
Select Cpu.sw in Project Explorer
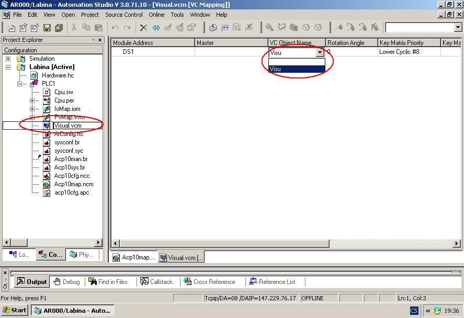[63, 92]
